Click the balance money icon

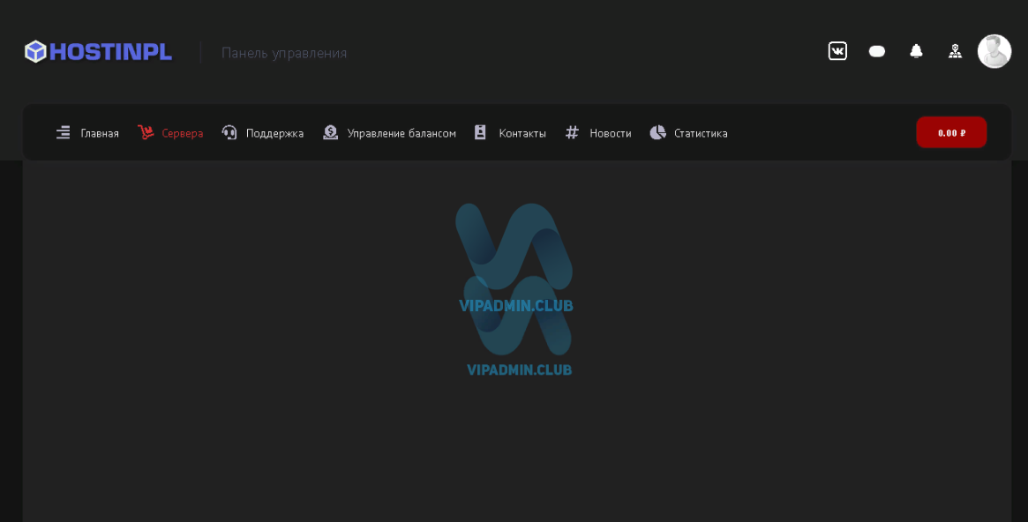point(330,132)
